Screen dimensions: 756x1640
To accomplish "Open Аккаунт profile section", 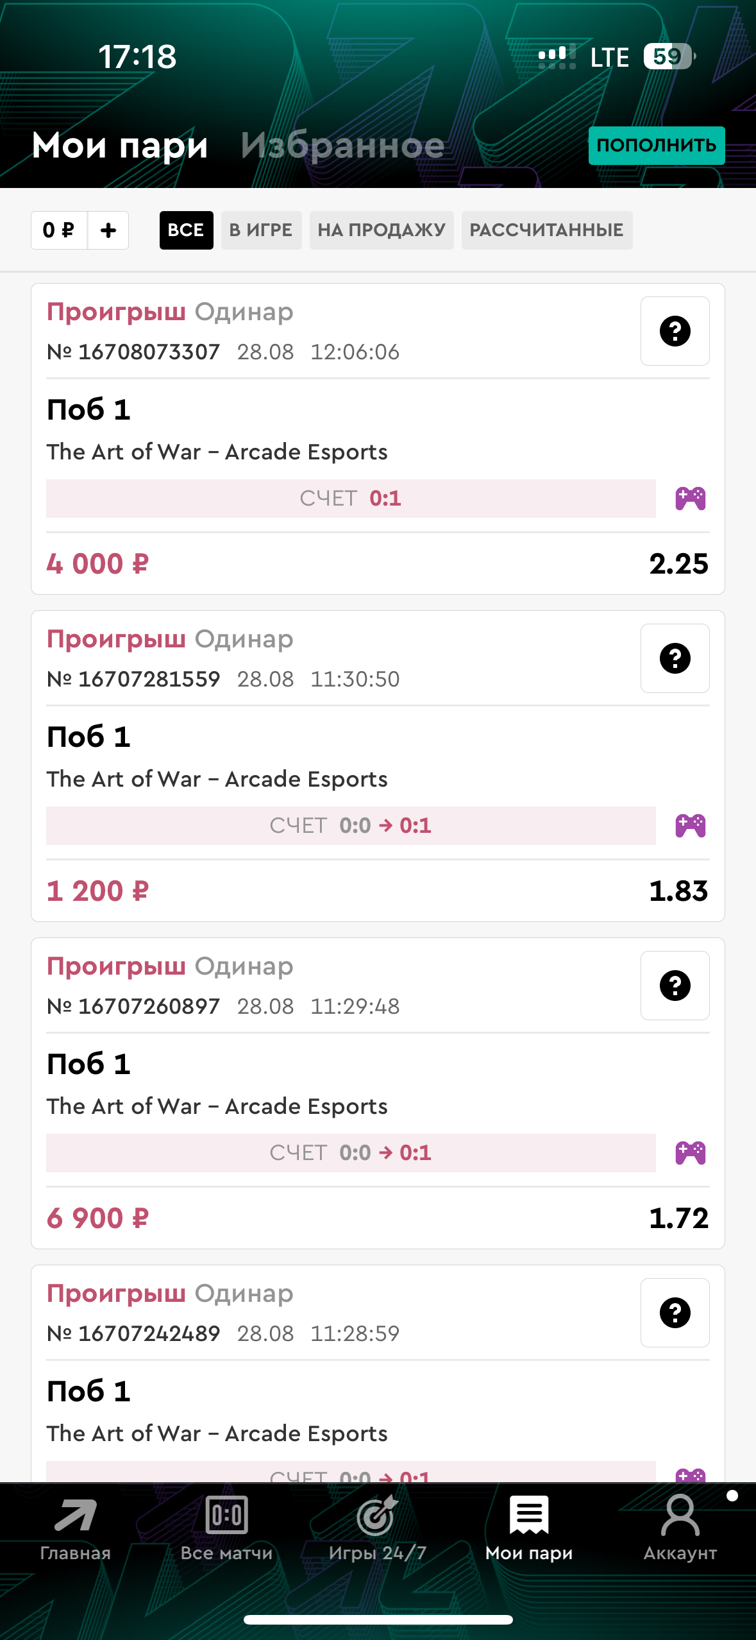I will (x=680, y=1528).
